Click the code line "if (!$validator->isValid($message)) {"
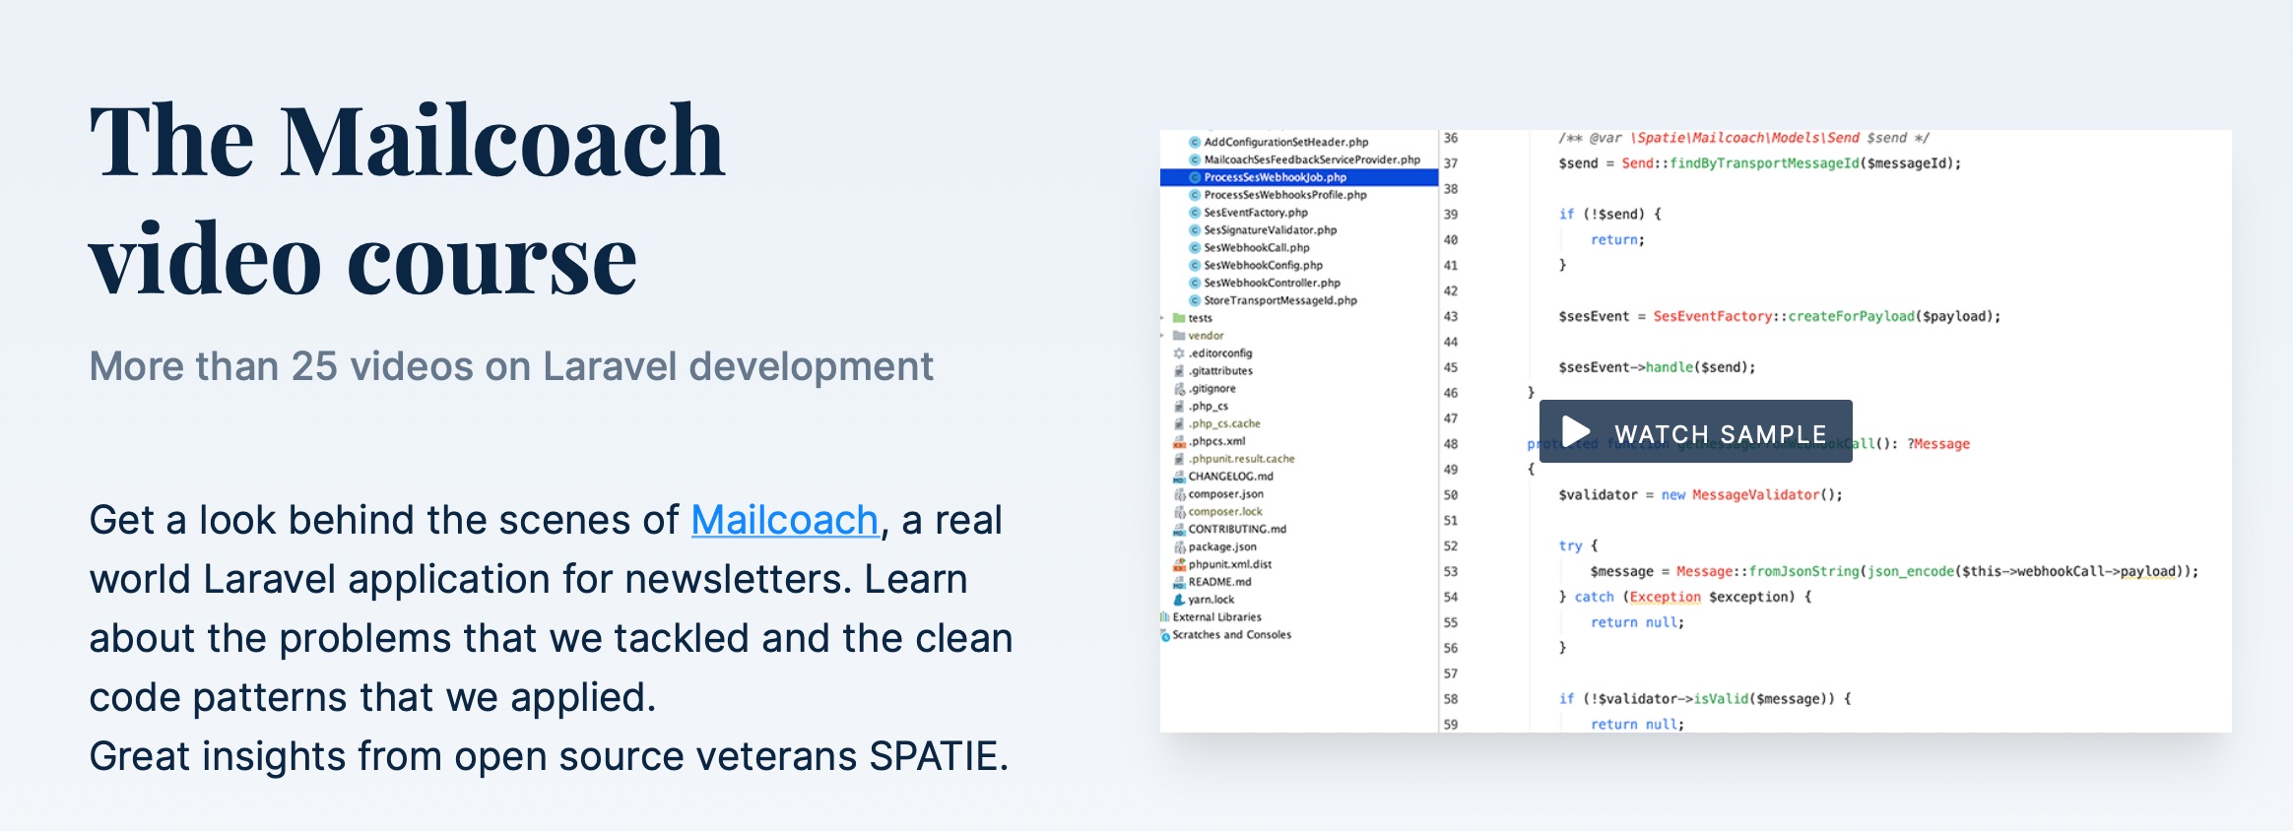 point(1705,699)
